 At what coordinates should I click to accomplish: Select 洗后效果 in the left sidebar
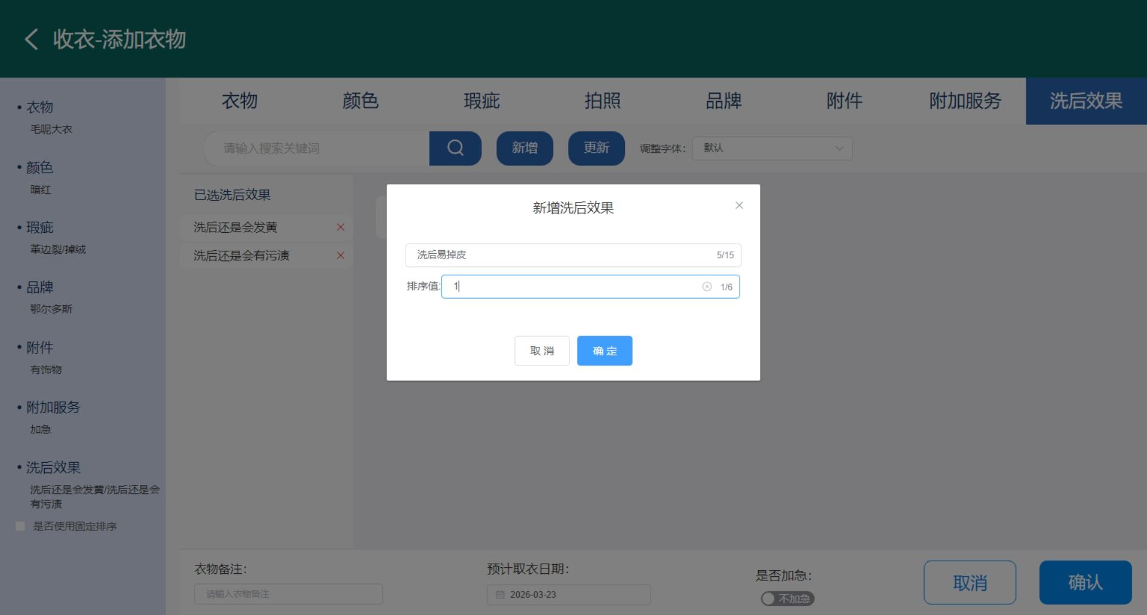(53, 468)
